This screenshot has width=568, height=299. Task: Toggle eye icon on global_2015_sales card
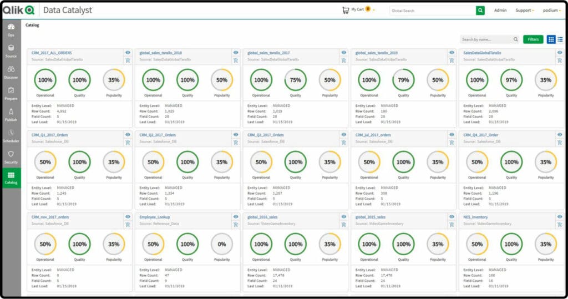[x=452, y=217]
